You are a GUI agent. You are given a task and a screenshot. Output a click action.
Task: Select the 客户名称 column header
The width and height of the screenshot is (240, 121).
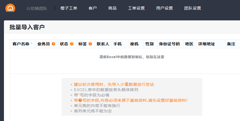coord(21,44)
